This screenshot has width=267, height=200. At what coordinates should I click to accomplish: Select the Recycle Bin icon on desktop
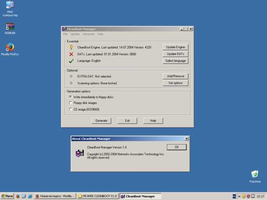[254, 174]
